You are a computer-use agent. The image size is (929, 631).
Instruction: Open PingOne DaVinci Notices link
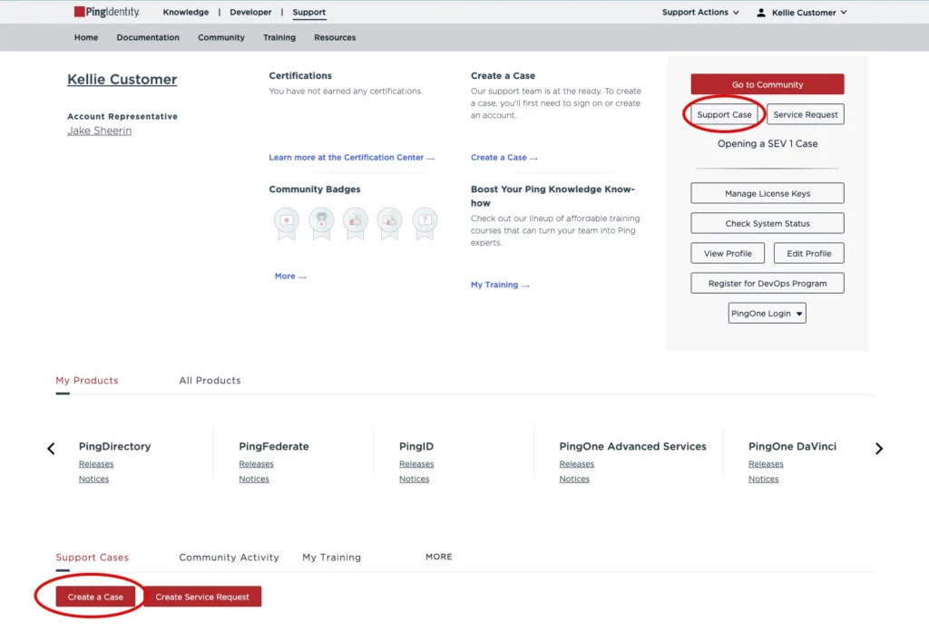(763, 479)
